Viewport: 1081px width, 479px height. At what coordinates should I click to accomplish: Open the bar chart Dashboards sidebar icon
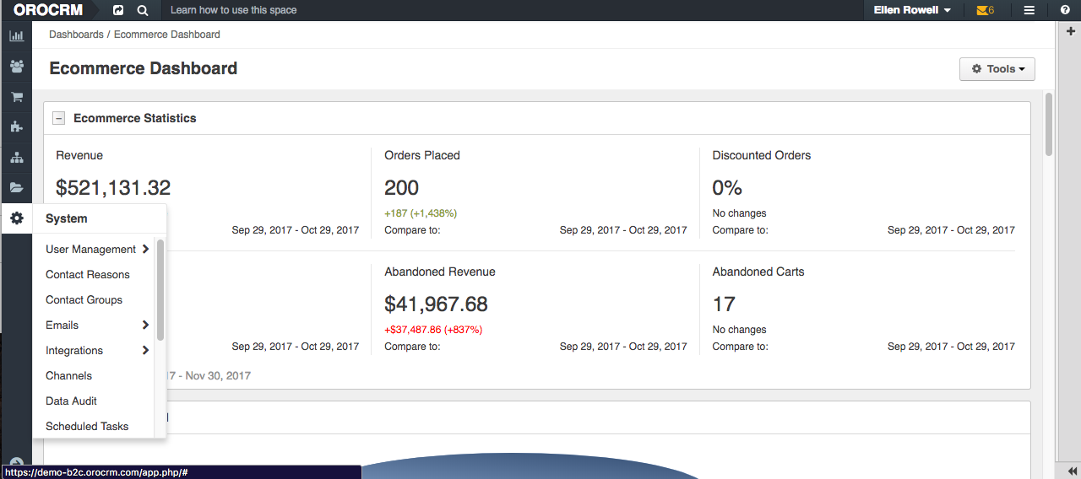(16, 36)
